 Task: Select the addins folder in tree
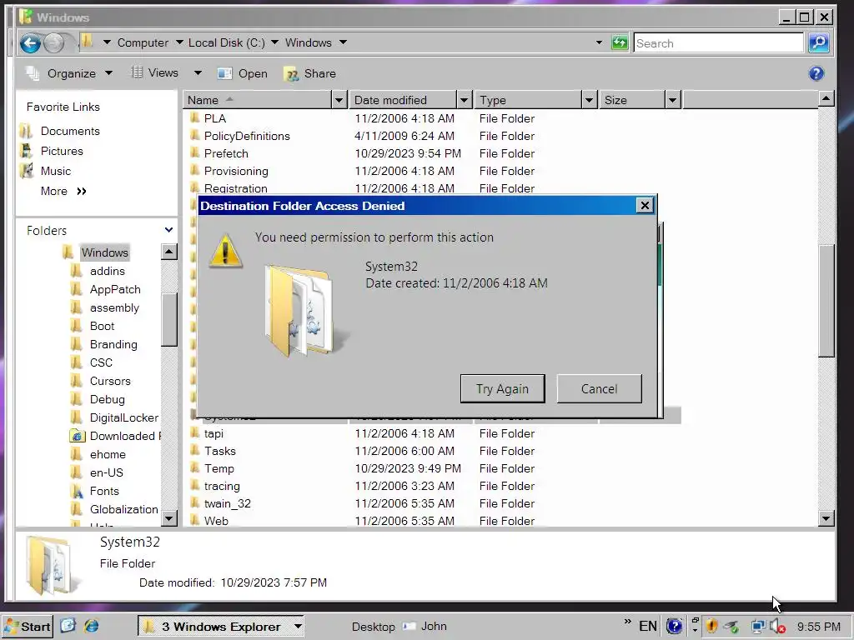(108, 271)
